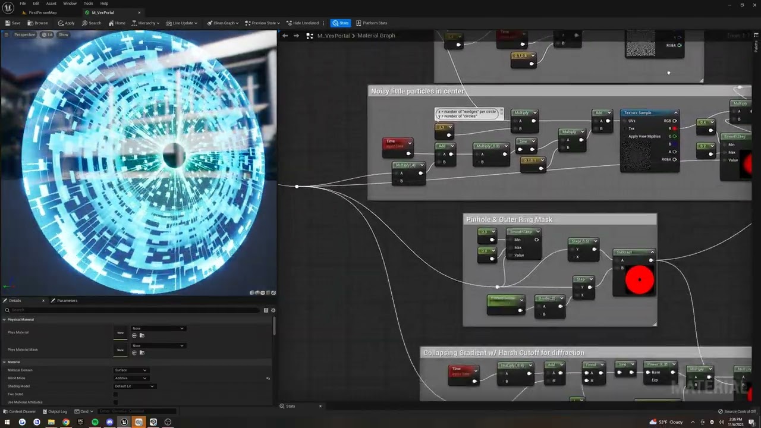761x428 pixels.
Task: Open the Perspective view mode menu
Action: (x=25, y=34)
